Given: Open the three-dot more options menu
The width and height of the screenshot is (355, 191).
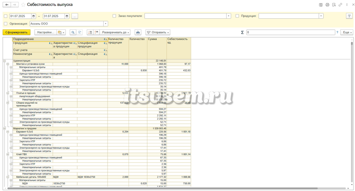Looking at the screenshot, I should (347, 5).
